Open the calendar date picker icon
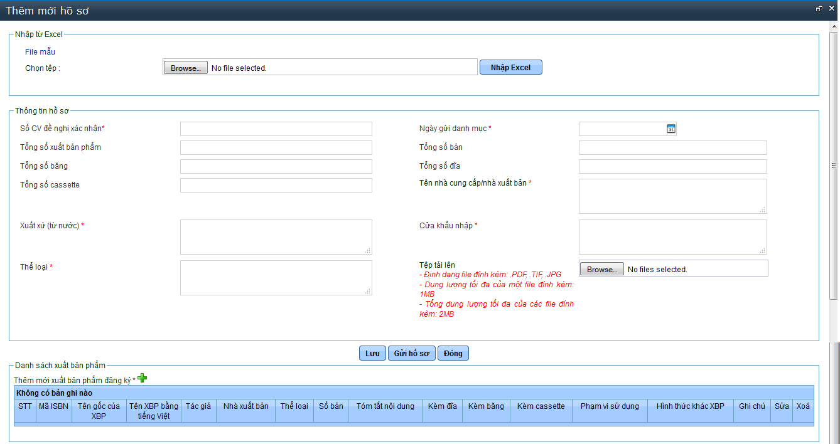 pos(670,129)
